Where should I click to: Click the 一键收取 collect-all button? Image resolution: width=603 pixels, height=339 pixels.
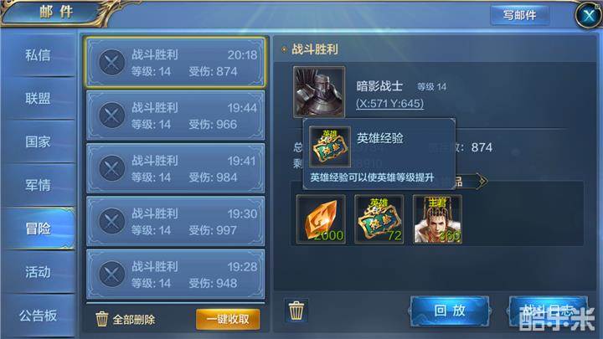228,319
